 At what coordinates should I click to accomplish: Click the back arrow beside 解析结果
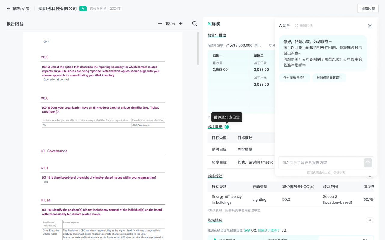click(x=8, y=9)
